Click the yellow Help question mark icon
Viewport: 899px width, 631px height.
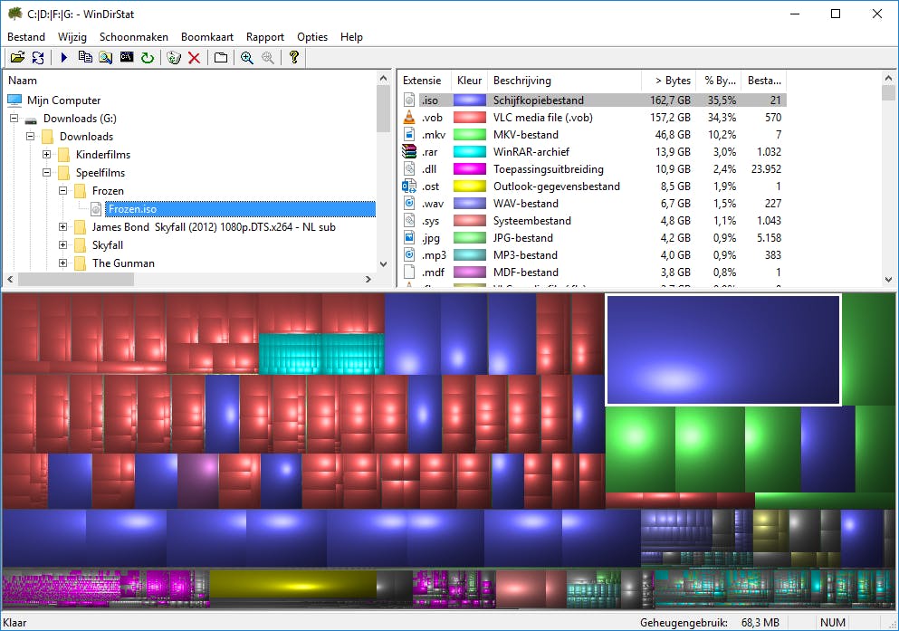(294, 57)
